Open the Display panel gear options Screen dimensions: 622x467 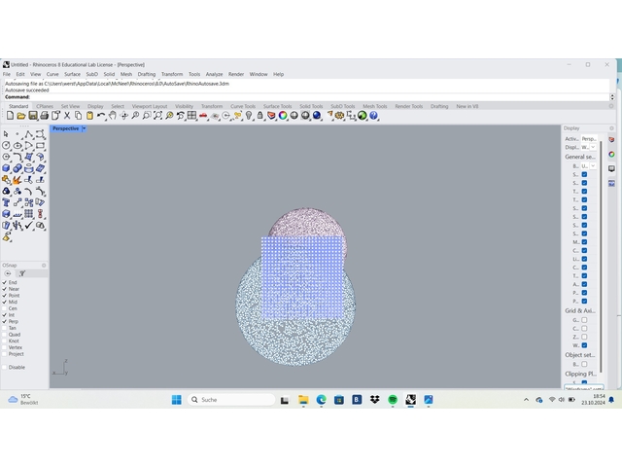(611, 128)
